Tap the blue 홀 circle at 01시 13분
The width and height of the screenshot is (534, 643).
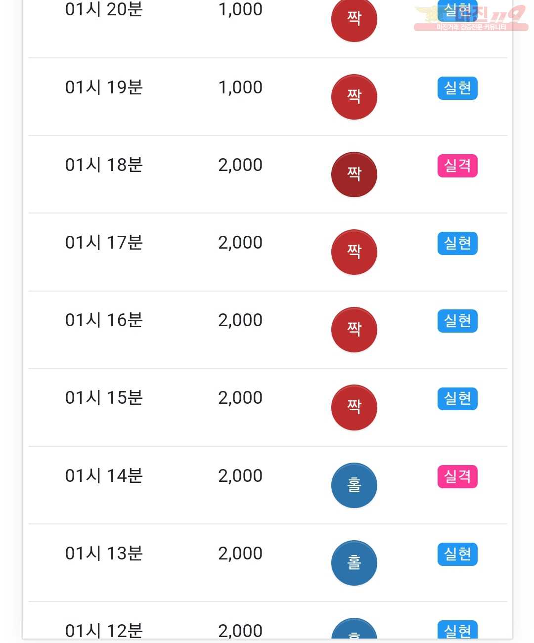pyautogui.click(x=354, y=563)
